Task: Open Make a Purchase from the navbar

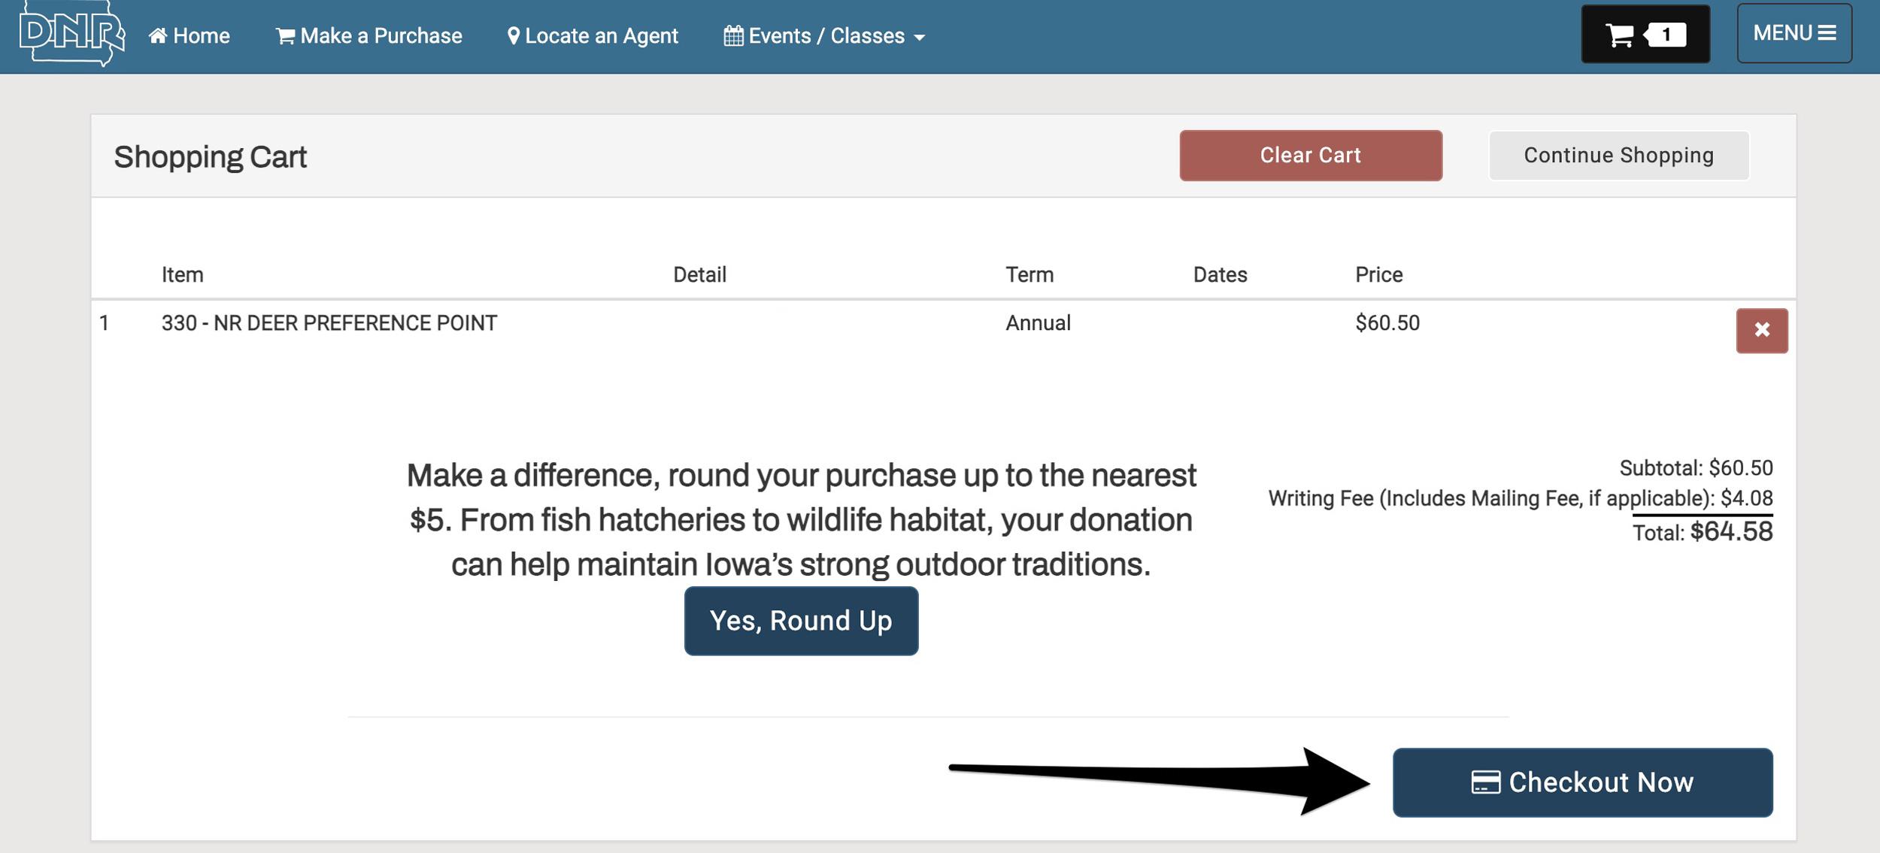Action: [380, 35]
